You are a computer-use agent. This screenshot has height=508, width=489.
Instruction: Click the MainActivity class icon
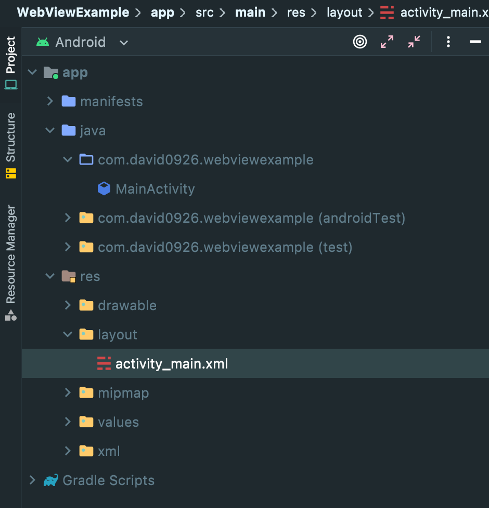tap(104, 188)
